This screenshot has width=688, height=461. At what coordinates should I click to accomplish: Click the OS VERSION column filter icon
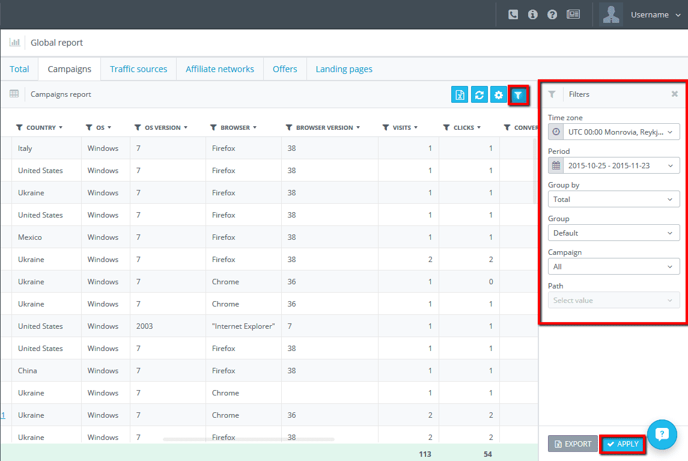138,127
